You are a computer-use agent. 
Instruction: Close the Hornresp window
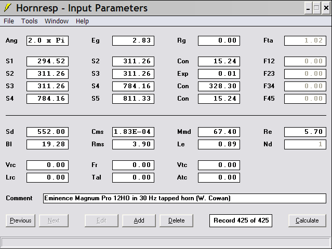(326, 8)
